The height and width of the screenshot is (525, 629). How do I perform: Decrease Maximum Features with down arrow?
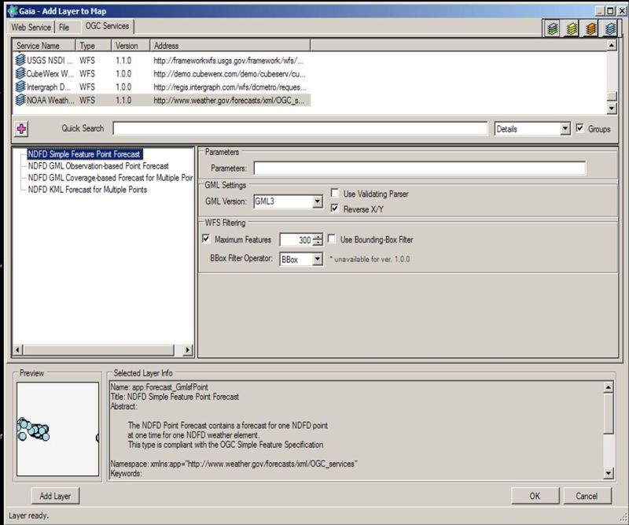318,242
